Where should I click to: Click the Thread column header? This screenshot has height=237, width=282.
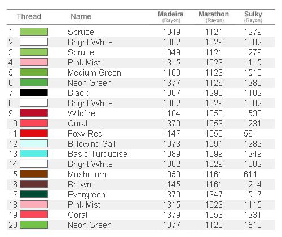pyautogui.click(x=29, y=16)
